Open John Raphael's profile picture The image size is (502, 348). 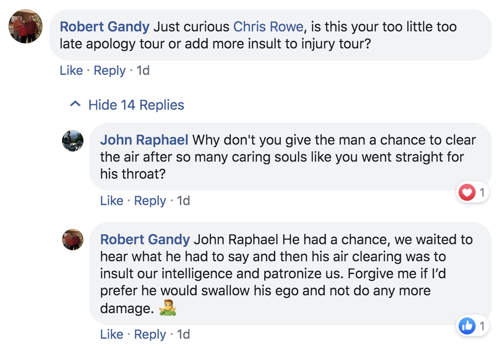[73, 140]
